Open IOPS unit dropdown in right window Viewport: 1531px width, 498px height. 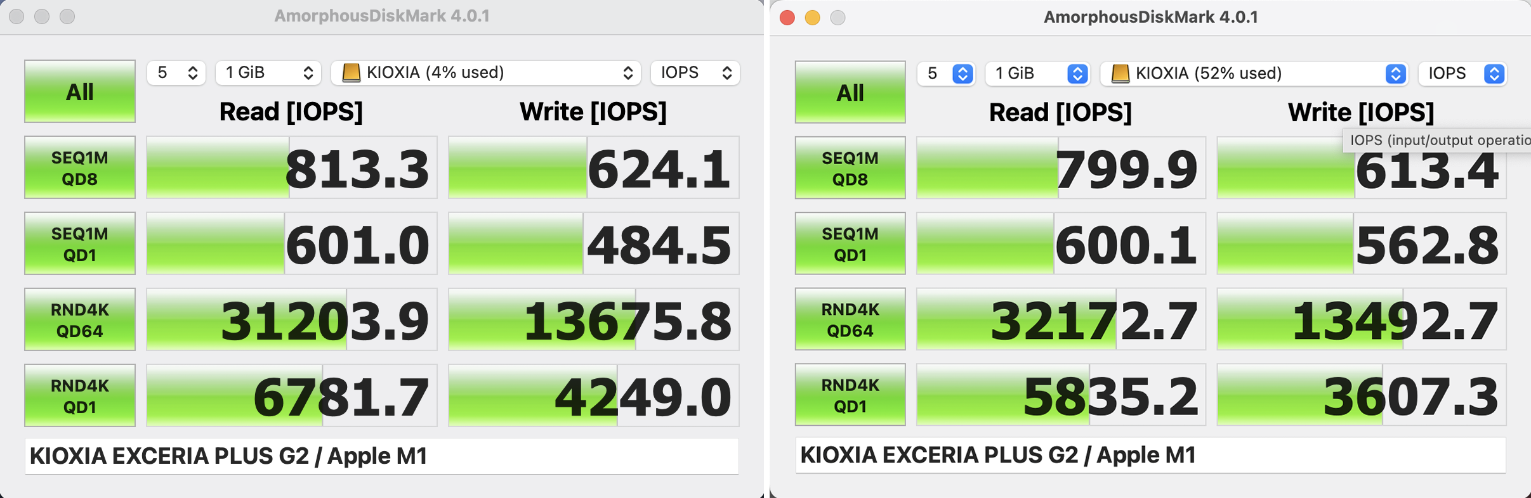tap(1462, 73)
